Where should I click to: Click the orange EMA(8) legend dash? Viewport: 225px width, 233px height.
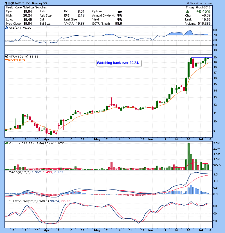click(x=6, y=60)
